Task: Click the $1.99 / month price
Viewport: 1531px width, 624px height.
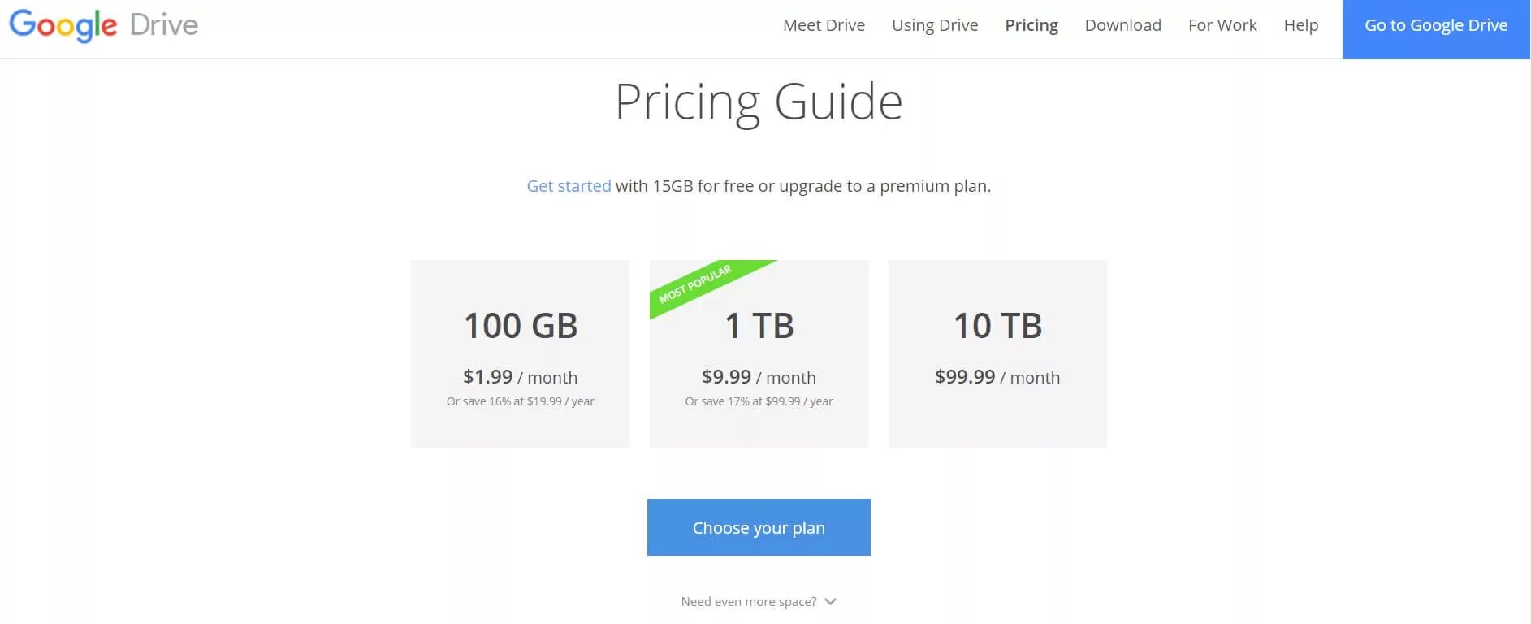Action: (x=520, y=377)
